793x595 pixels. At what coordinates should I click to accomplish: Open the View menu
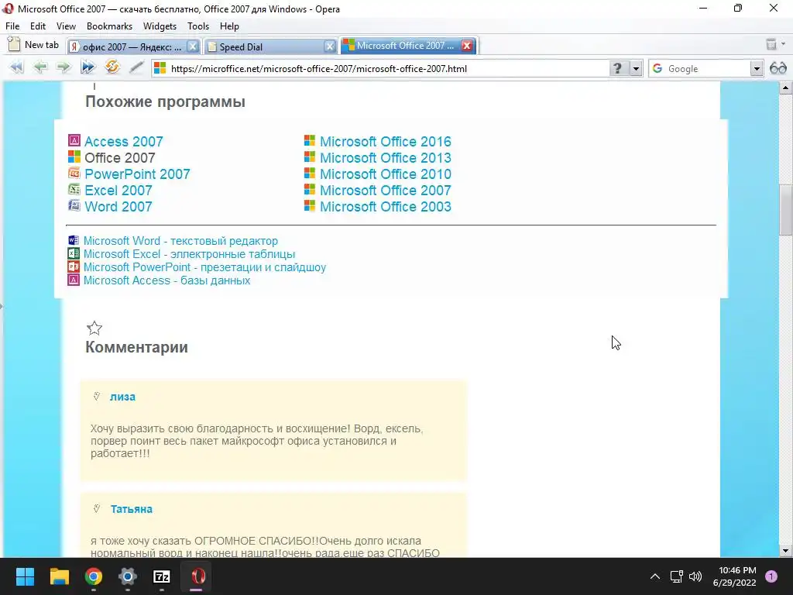pyautogui.click(x=66, y=26)
